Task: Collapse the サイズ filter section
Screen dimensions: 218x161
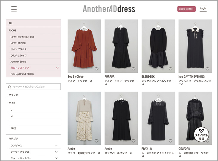Action: pyautogui.click(x=33, y=103)
